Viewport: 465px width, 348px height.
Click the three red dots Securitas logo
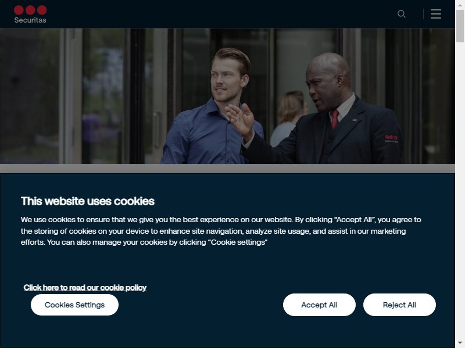[x=30, y=10]
